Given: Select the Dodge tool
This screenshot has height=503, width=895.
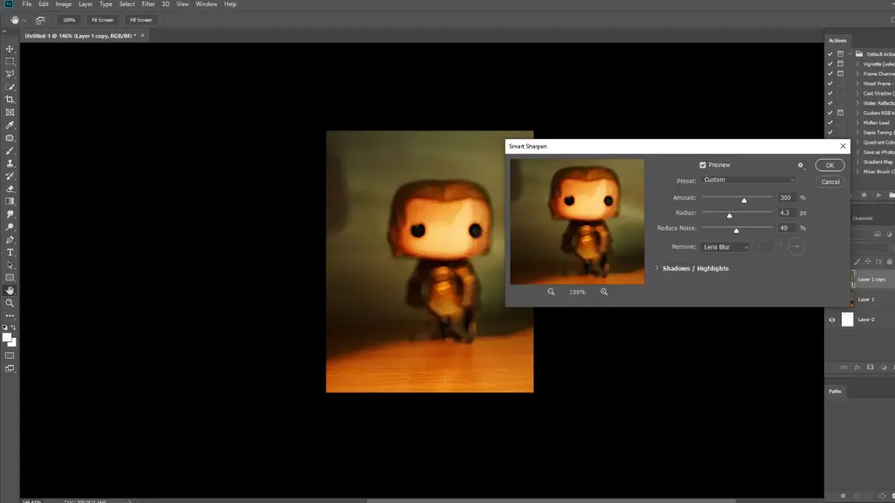Looking at the screenshot, I should tap(10, 227).
